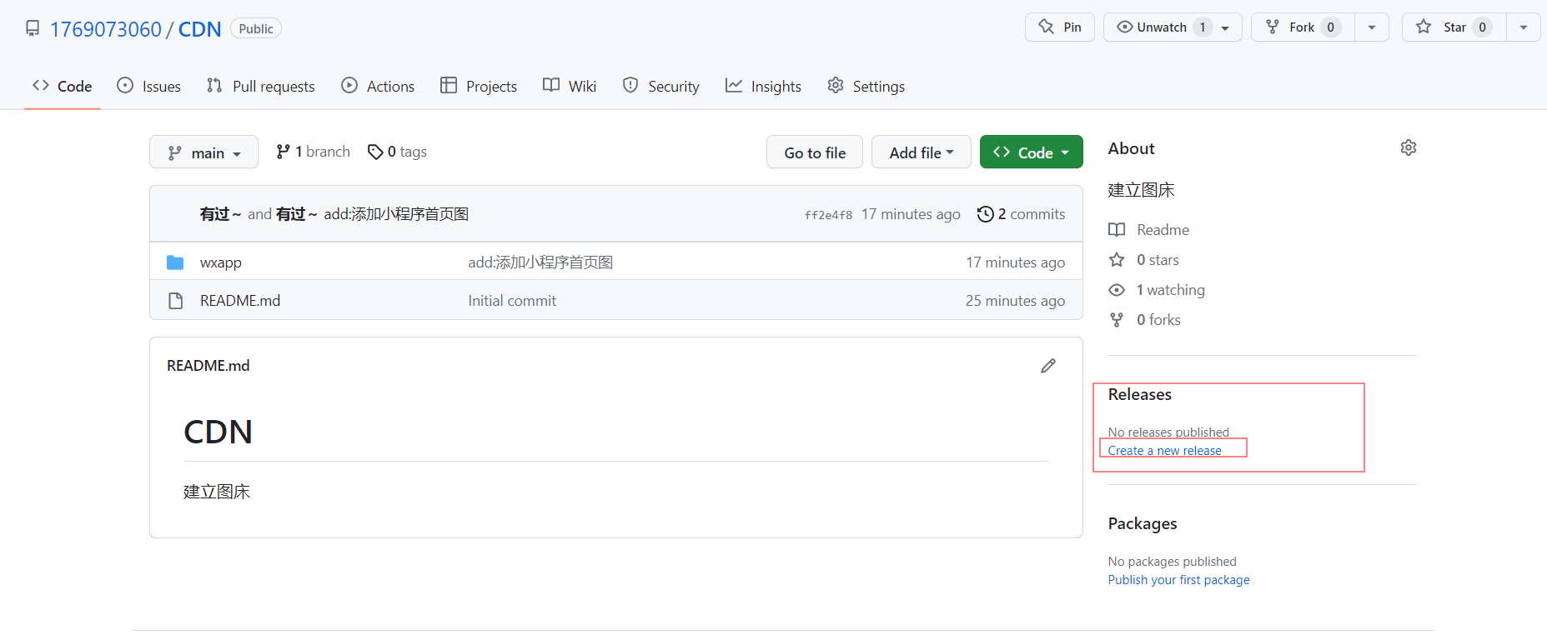Image resolution: width=1547 pixels, height=635 pixels.
Task: Open README.md in the file list
Action: 240,301
